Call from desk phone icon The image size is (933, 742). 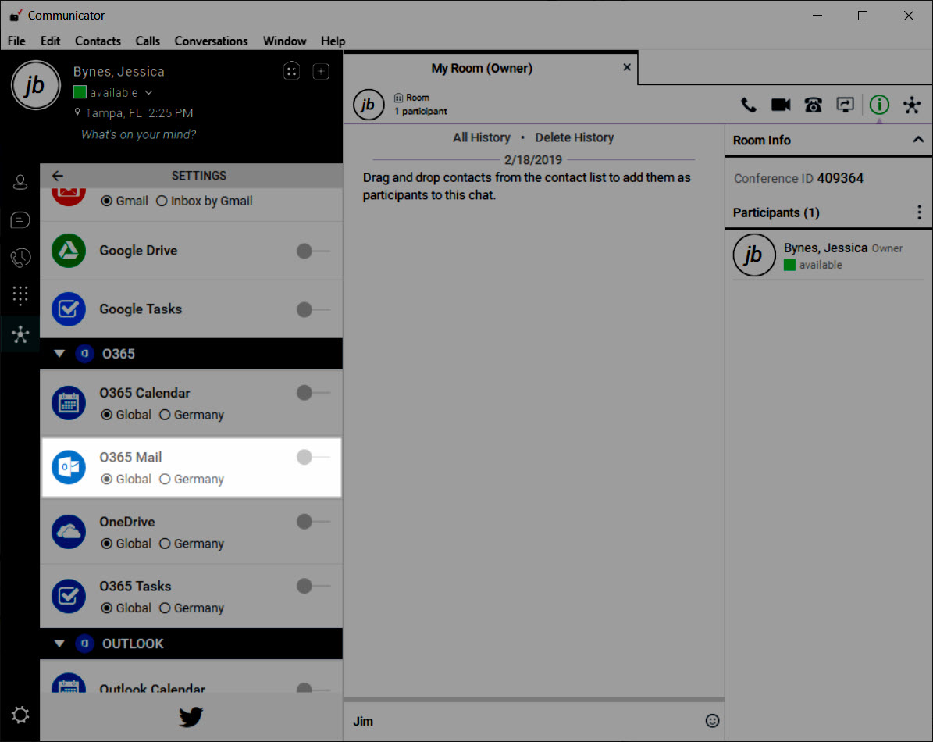(x=813, y=105)
